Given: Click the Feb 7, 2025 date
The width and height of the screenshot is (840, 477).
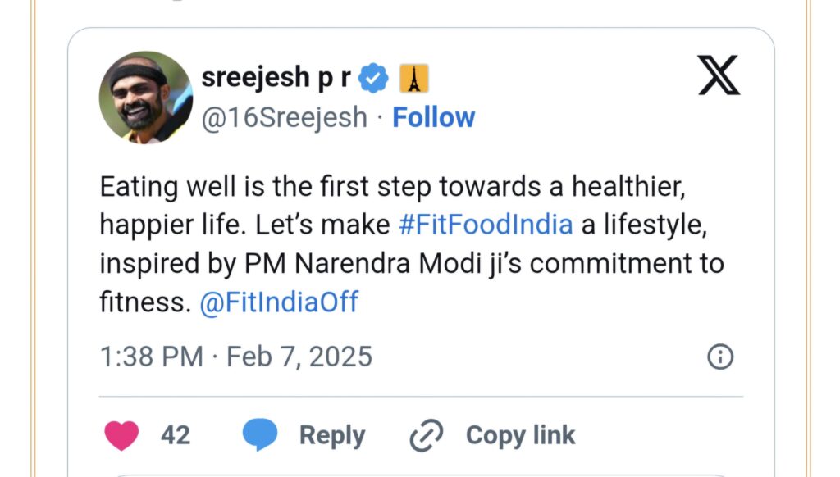Looking at the screenshot, I should 299,357.
